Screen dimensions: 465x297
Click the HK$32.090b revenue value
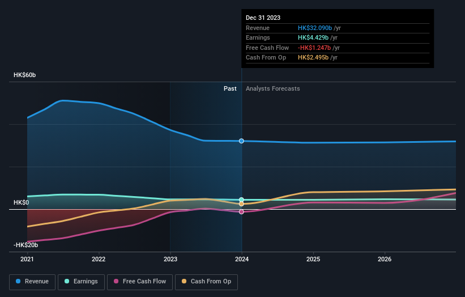(x=315, y=28)
